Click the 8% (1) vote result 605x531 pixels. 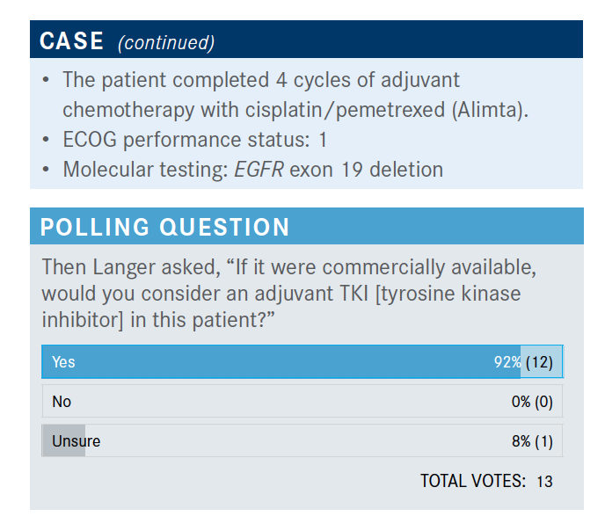[x=532, y=441]
